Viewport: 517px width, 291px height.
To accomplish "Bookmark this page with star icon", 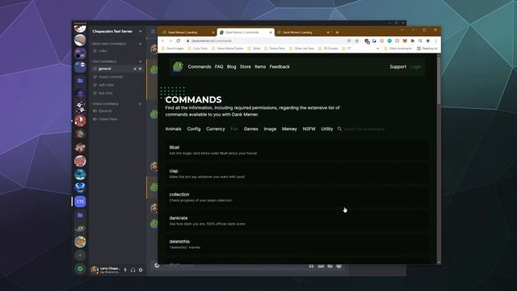I will click(357, 41).
